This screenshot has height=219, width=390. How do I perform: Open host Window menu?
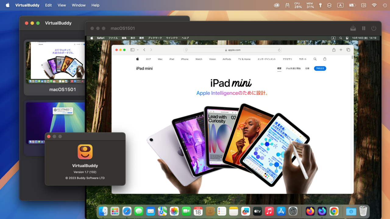pos(79,5)
